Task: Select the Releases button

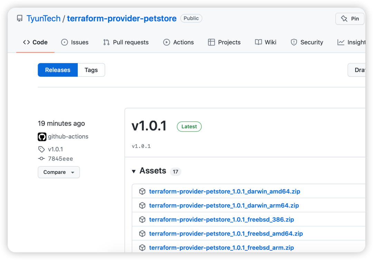Action: click(x=58, y=70)
